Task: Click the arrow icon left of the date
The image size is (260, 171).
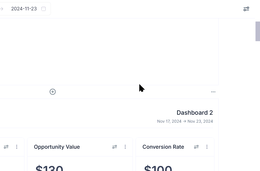Action: coord(2,9)
